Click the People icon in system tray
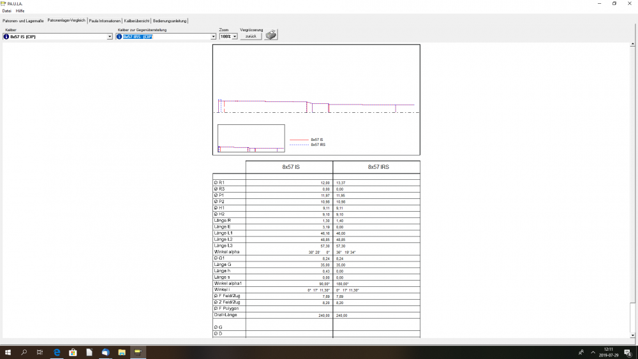Viewport: 638px width, 359px height. click(581, 352)
